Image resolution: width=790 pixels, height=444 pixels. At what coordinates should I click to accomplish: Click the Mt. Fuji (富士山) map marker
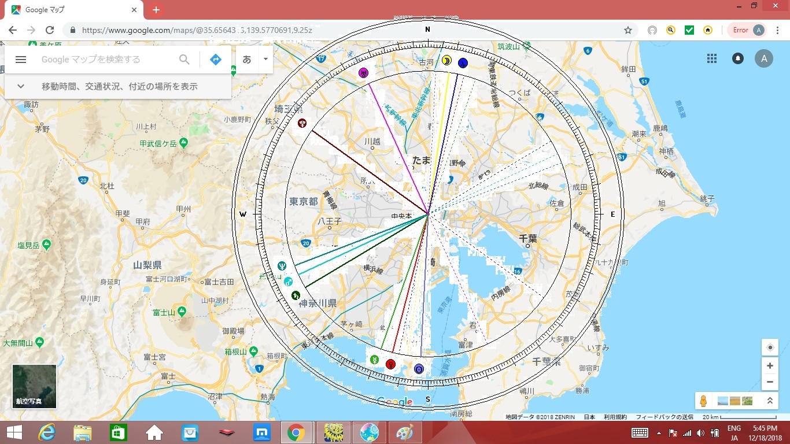(x=182, y=312)
